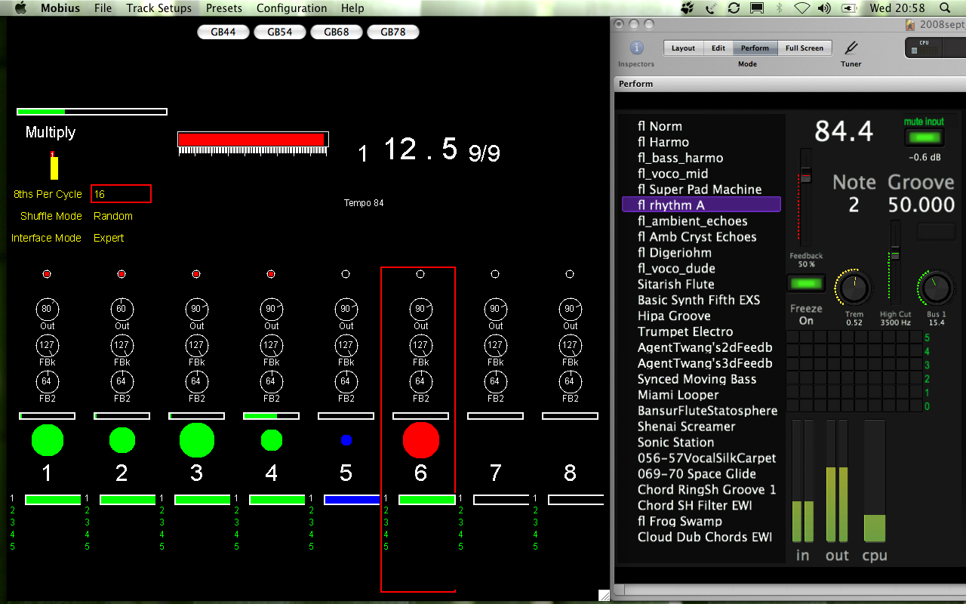Screen dimensions: 966x604
Task: Click the Apple menu icon
Action: [x=20, y=8]
